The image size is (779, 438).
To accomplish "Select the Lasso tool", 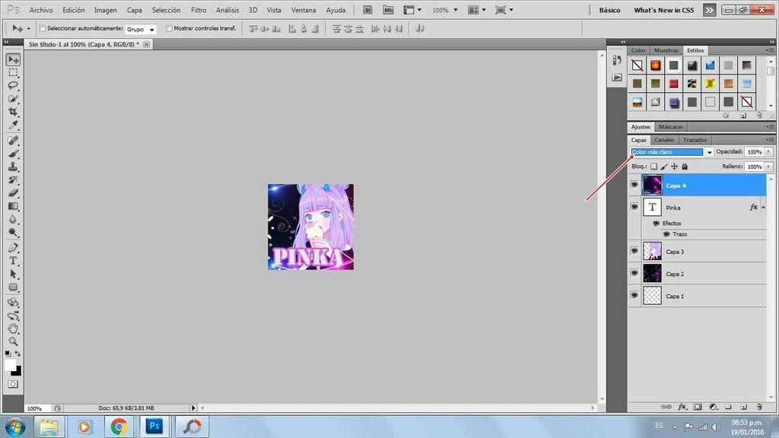I will [x=13, y=85].
